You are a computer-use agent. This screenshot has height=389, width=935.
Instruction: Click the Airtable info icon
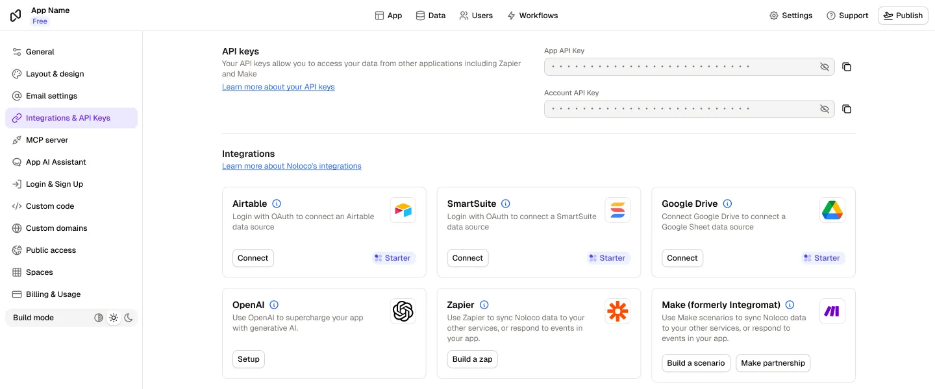pyautogui.click(x=277, y=204)
